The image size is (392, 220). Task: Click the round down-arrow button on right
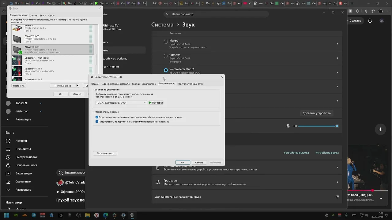pyautogui.click(x=380, y=129)
